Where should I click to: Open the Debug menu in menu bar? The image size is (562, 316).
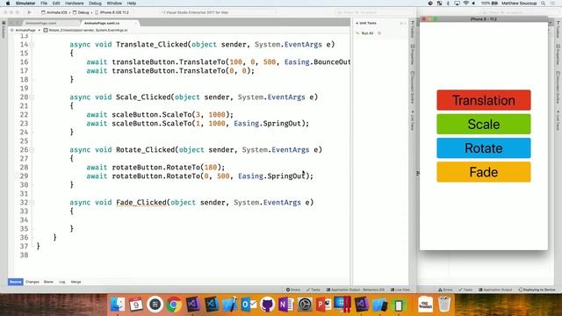tap(95, 4)
